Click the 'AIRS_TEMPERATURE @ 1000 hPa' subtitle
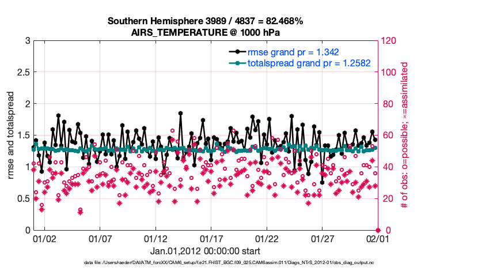This screenshot has width=478, height=271. (x=205, y=32)
